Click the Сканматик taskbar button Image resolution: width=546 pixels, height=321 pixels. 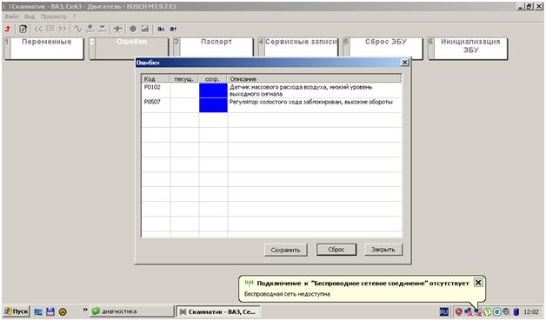click(219, 311)
